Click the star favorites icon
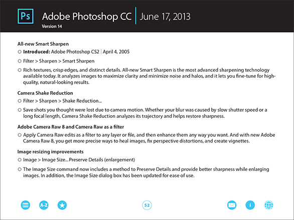The width and height of the screenshot is (294, 220). tap(62, 205)
